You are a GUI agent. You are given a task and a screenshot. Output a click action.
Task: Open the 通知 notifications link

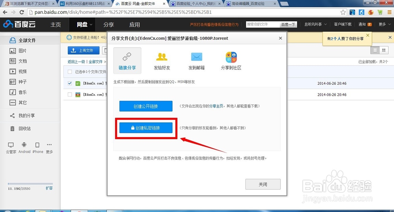365,24
